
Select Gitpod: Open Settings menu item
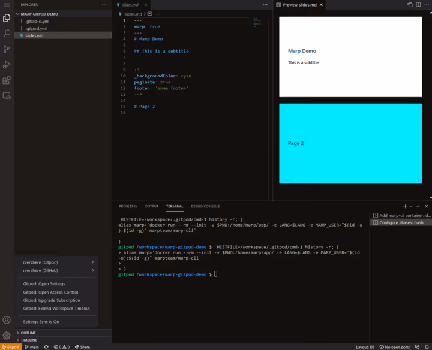pyautogui.click(x=44, y=283)
